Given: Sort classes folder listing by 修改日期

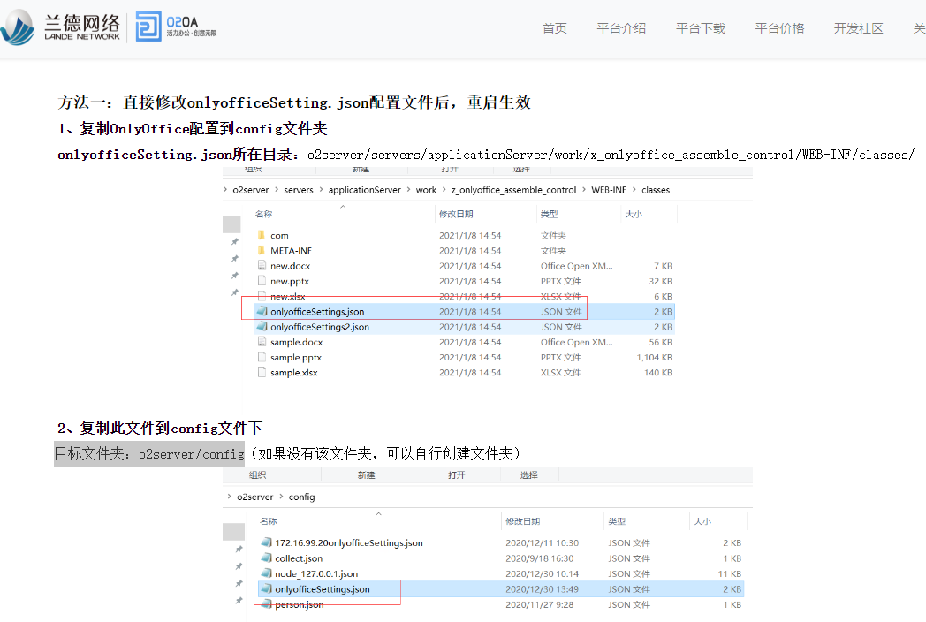Looking at the screenshot, I should pyautogui.click(x=456, y=214).
